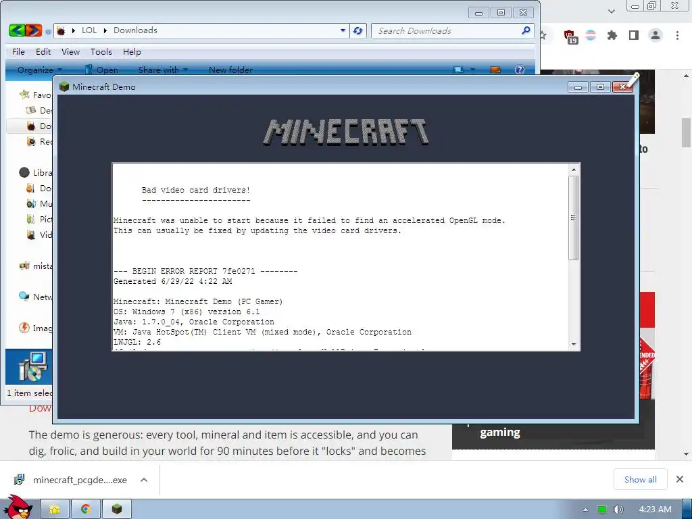Image resolution: width=692 pixels, height=519 pixels.
Task: Click the striped extension icon in Chrome toolbar
Action: (x=591, y=35)
